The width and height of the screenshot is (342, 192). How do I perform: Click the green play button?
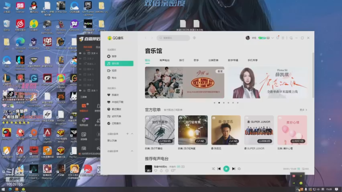coord(227,169)
